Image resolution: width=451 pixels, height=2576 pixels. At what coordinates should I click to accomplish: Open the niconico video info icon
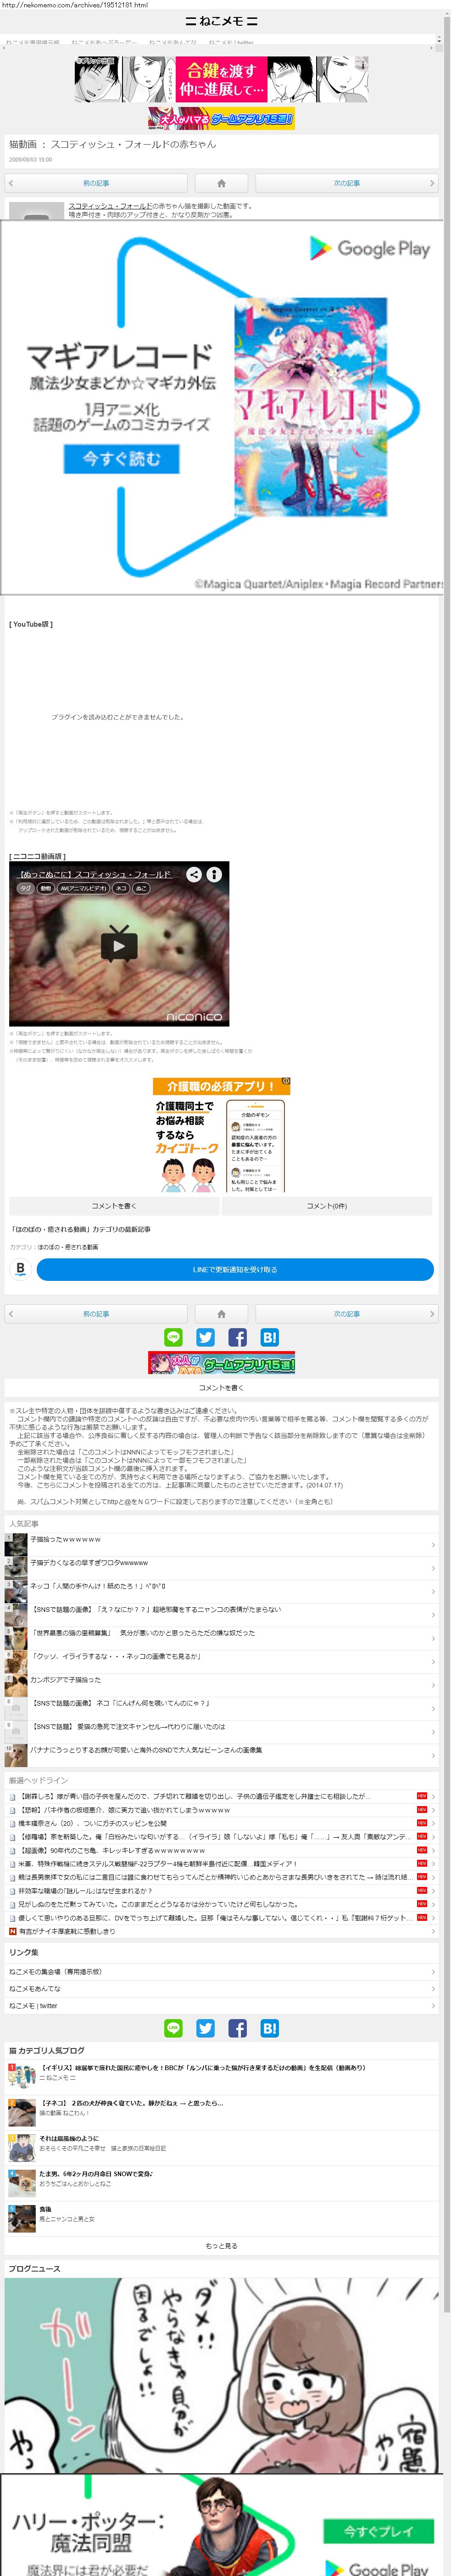[x=214, y=874]
